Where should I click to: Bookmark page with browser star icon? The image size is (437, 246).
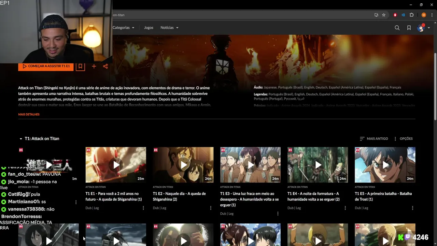click(384, 15)
